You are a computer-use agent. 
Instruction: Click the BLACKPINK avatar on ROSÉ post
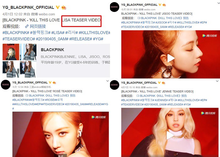(6, 85)
